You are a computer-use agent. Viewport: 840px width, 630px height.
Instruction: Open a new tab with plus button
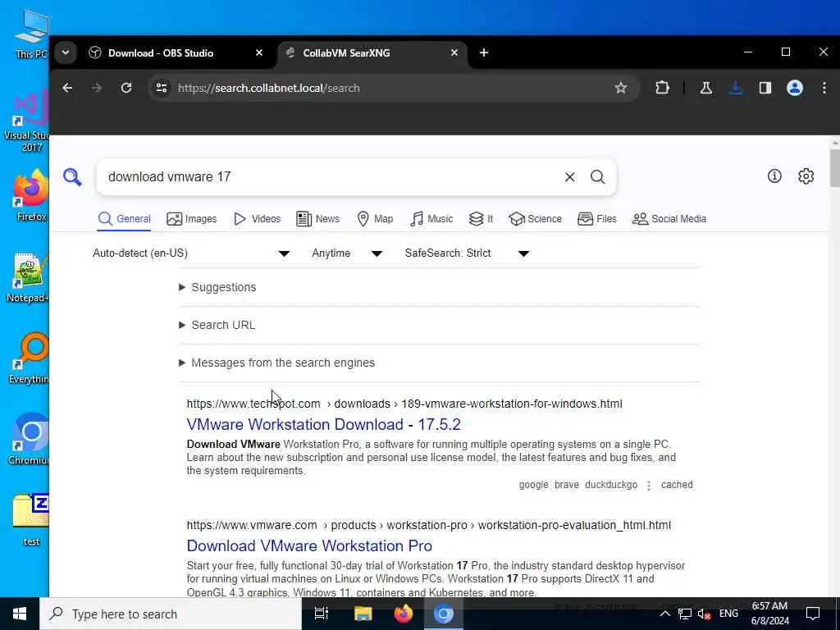pyautogui.click(x=484, y=52)
